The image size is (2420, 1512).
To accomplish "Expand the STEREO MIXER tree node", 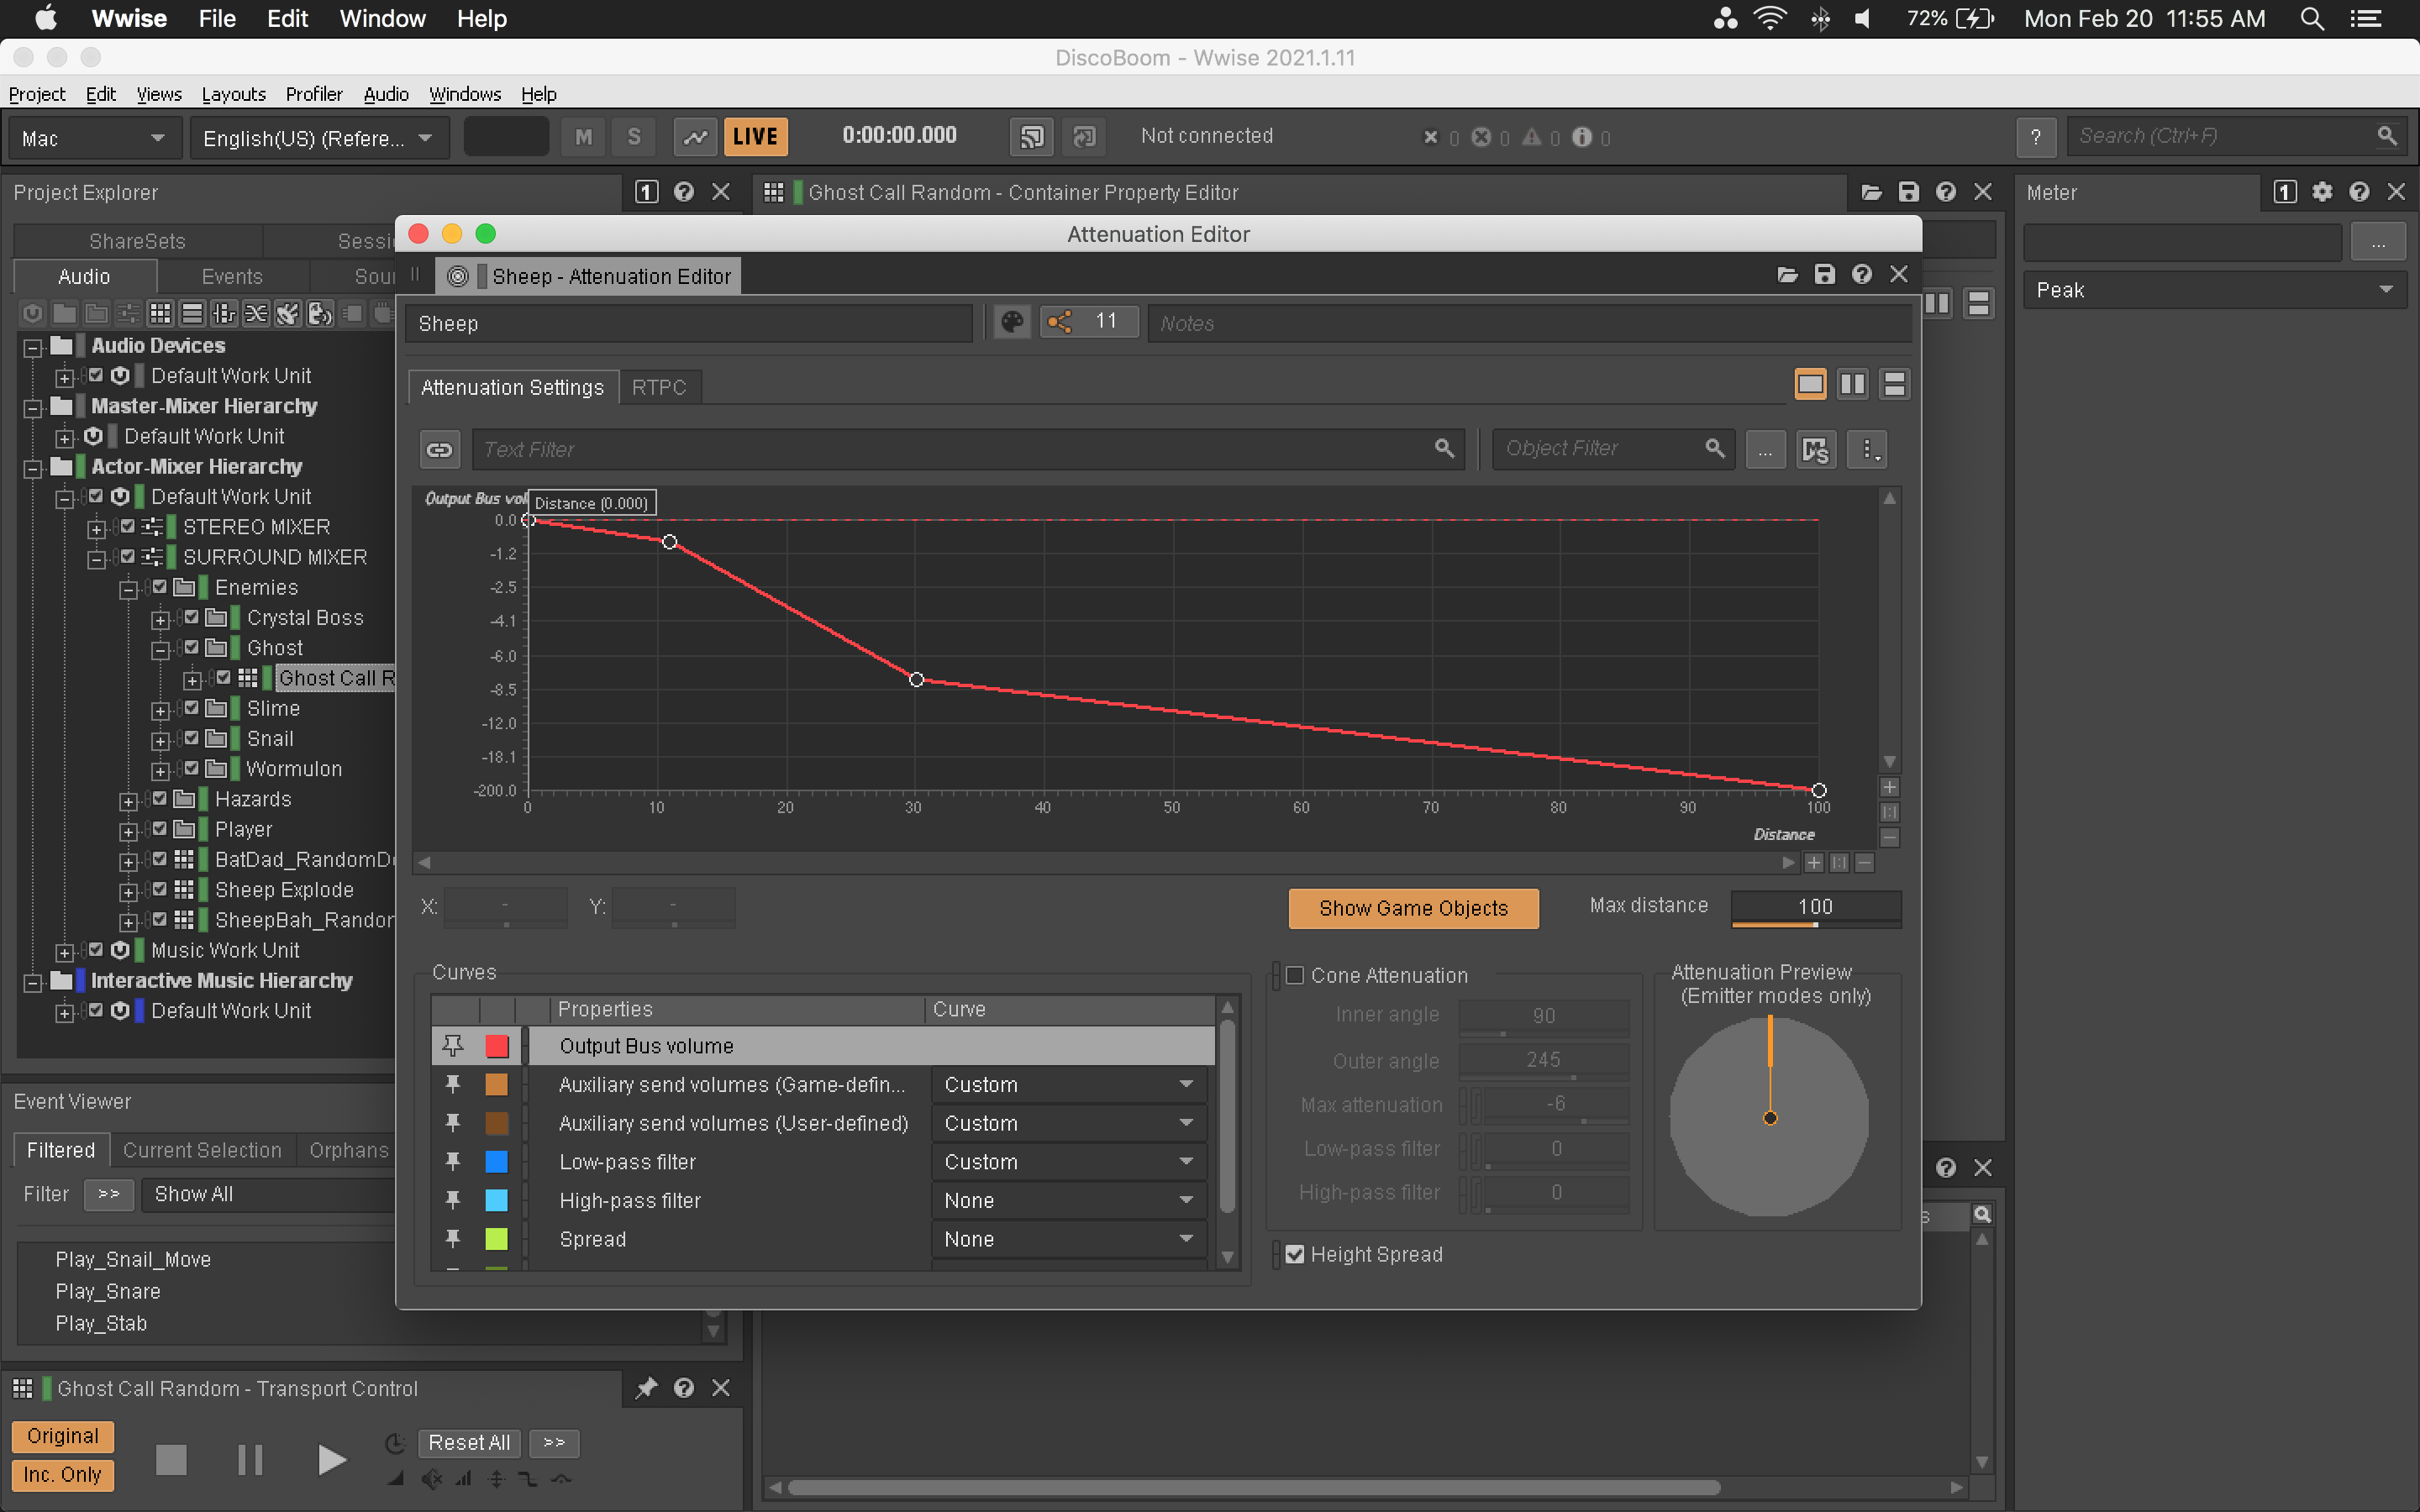I will 96,528.
